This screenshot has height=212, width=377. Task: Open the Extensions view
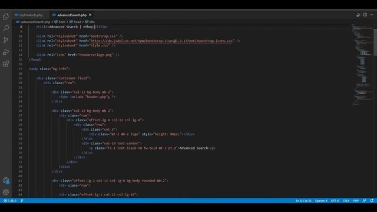click(x=6, y=64)
